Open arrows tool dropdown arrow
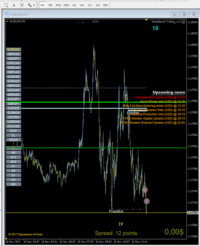Screen dimensions: 200x246 [x=34, y=5]
